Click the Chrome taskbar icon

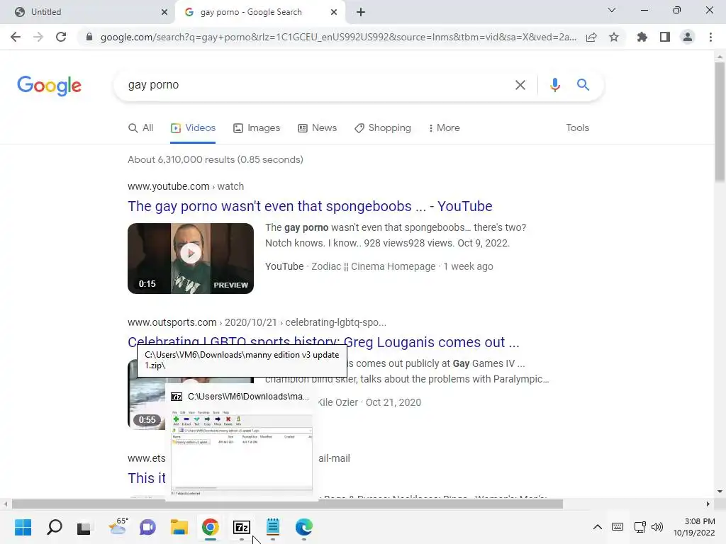tap(210, 527)
